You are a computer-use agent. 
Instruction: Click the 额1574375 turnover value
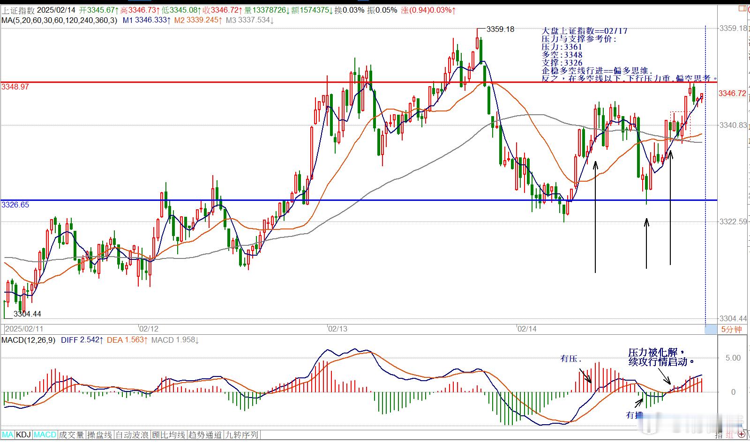click(x=312, y=10)
